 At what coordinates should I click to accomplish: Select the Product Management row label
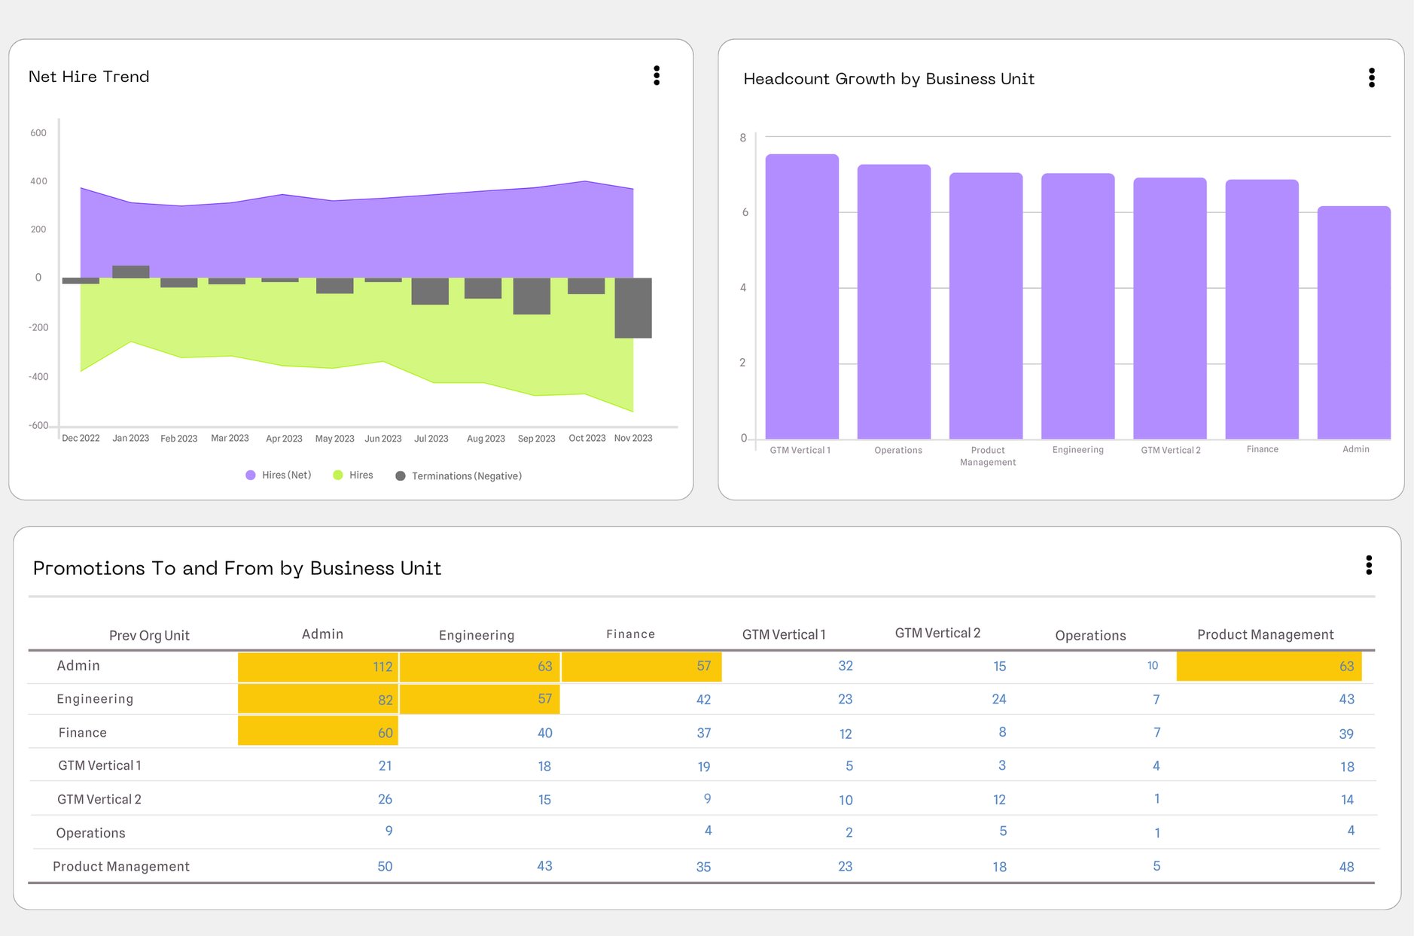(x=120, y=866)
